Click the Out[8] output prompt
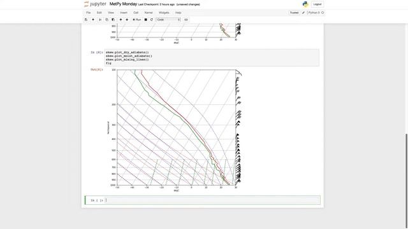Viewport: 408px width, 229px height. point(97,69)
